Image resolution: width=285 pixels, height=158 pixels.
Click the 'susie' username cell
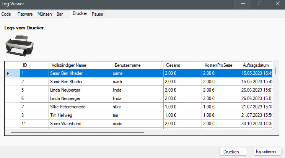(x=138, y=124)
